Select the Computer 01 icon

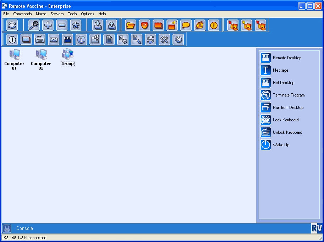tap(14, 59)
